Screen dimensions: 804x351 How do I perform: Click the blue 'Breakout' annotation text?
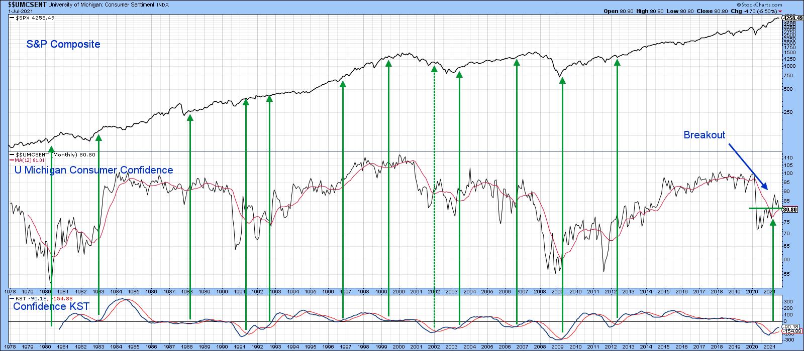[x=704, y=135]
